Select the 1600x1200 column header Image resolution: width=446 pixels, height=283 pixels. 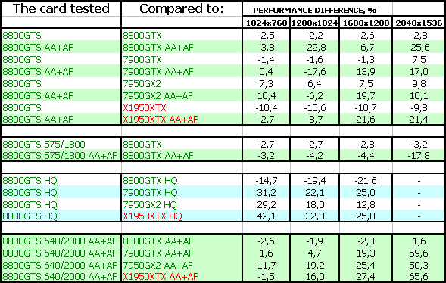(366, 23)
